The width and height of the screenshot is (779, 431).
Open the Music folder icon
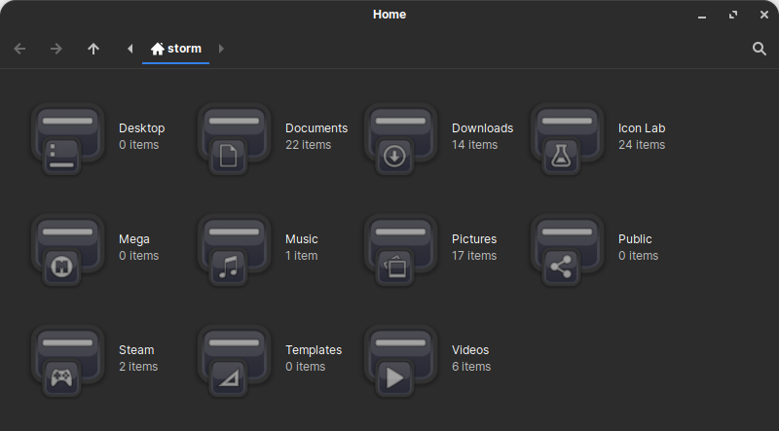click(235, 250)
